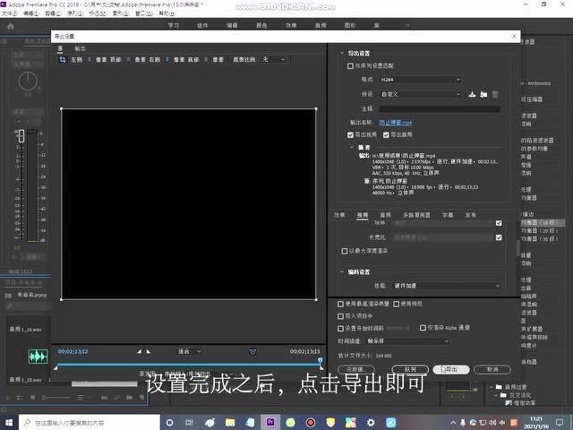The height and width of the screenshot is (430, 573).
Task: Click the Premiere Pro taskbar icon
Action: [270, 422]
